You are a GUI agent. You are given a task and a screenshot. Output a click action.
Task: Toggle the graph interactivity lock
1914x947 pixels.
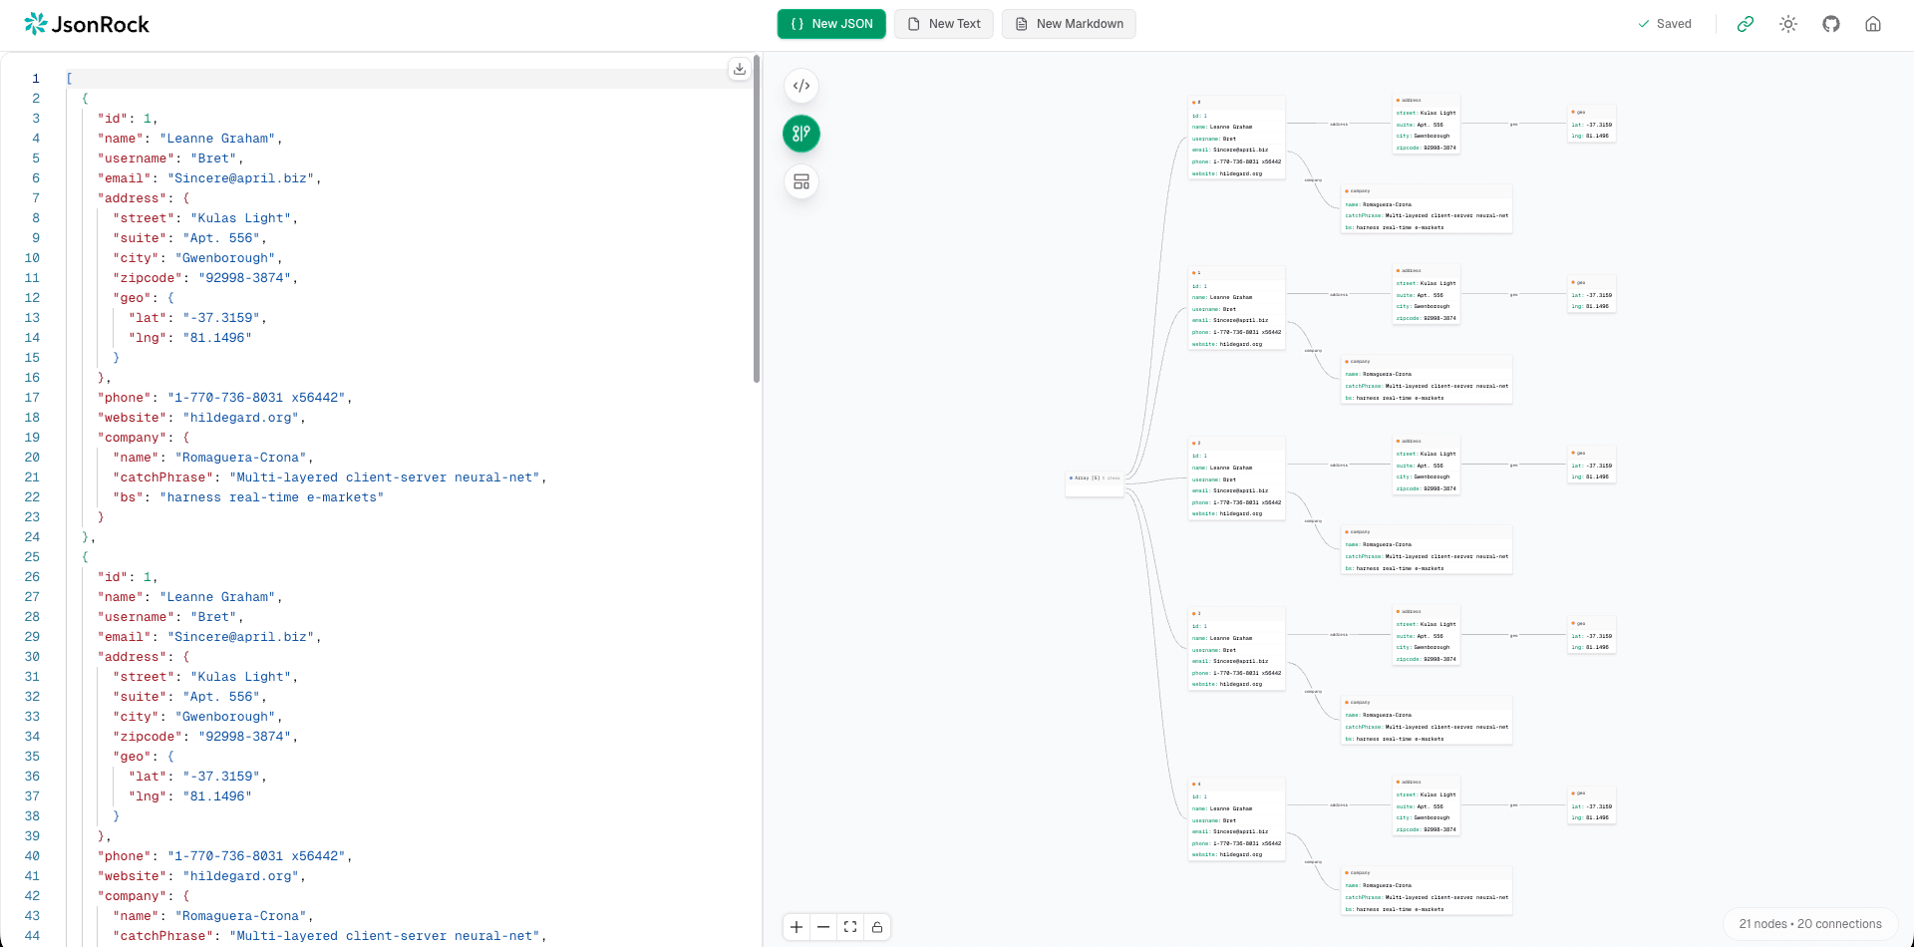click(877, 927)
